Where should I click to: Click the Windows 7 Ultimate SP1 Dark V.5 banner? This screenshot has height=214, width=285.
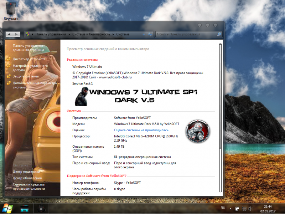click(x=136, y=96)
